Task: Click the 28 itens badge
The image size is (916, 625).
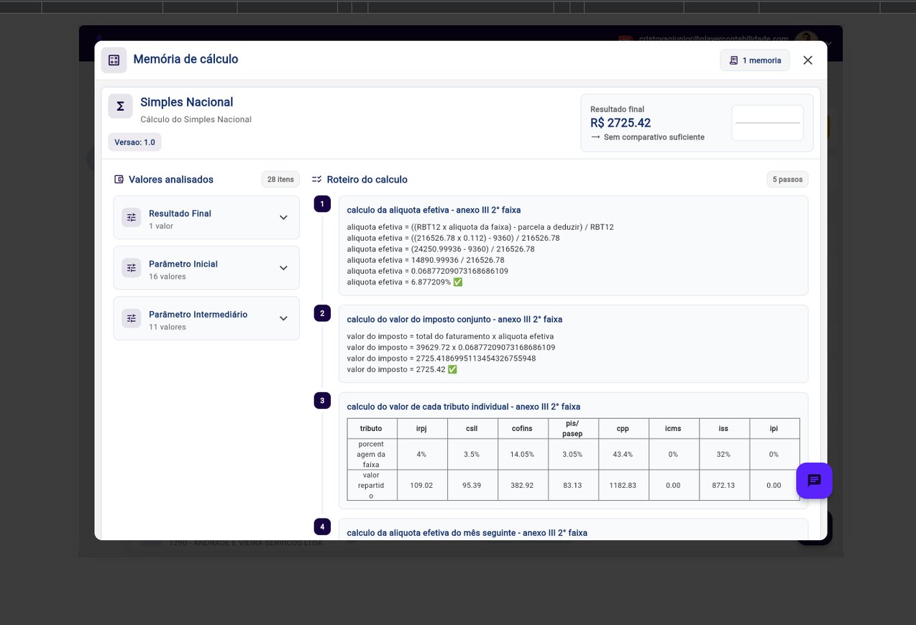Action: pos(280,180)
